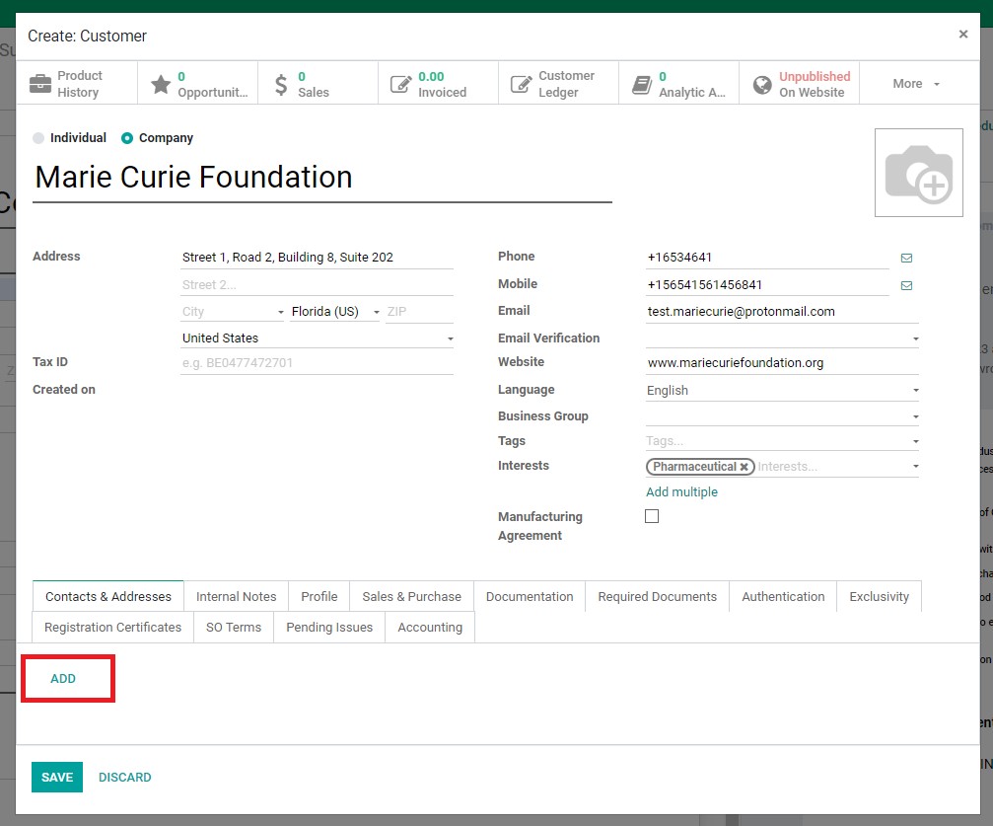The height and width of the screenshot is (826, 993).
Task: Open the Profile tab
Action: pyautogui.click(x=319, y=596)
